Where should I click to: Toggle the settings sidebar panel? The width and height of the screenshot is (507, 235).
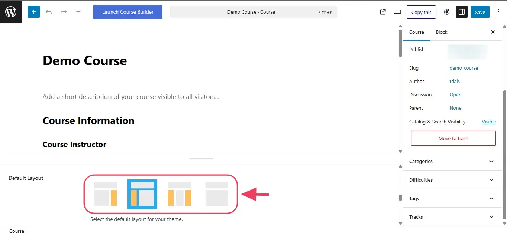[462, 12]
